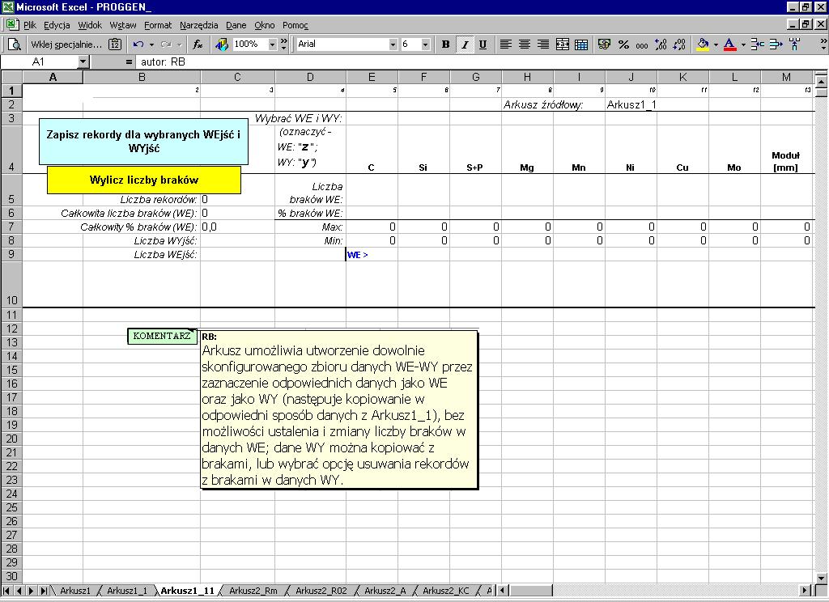Open the Narzędzia menu
The height and width of the screenshot is (602, 829).
[199, 25]
